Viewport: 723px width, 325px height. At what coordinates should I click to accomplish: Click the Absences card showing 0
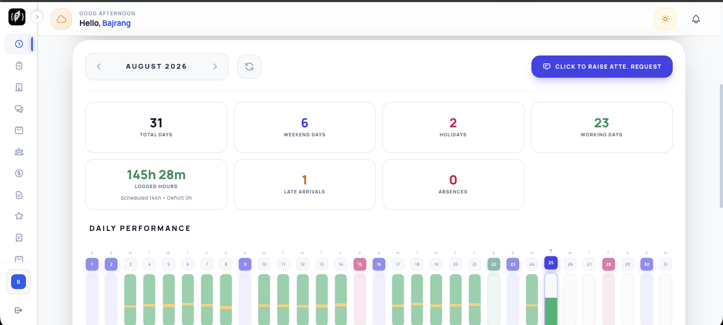pyautogui.click(x=453, y=184)
